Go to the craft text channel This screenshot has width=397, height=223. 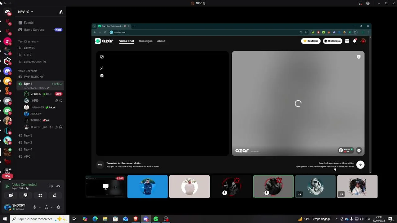pos(40,55)
